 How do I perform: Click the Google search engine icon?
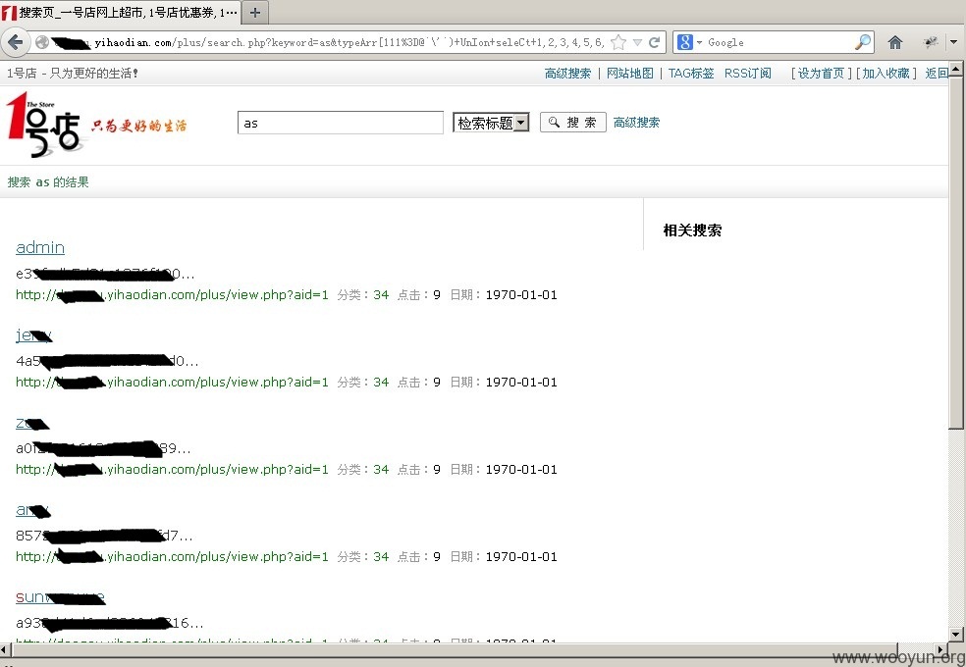[x=685, y=42]
